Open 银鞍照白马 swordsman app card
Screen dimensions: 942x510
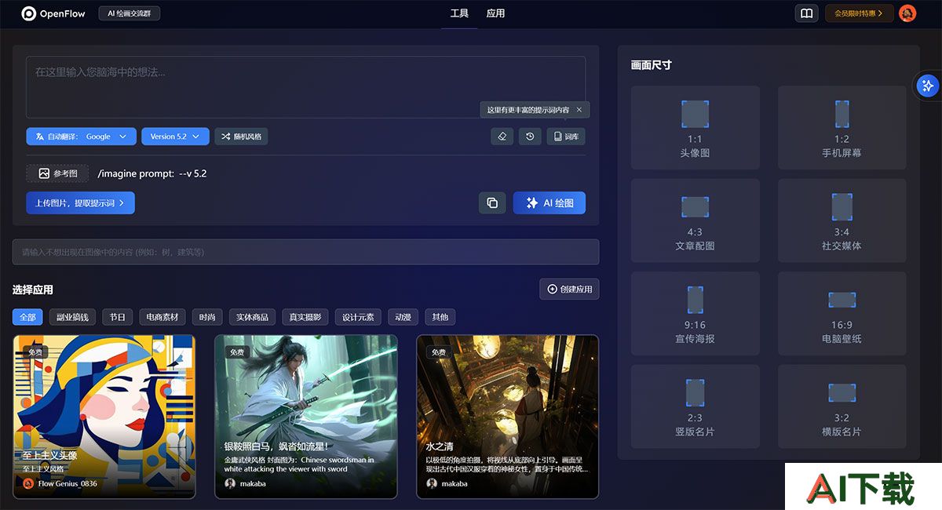(x=306, y=417)
